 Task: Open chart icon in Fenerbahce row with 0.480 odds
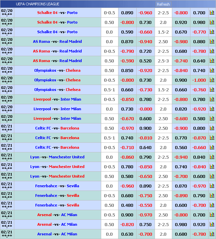tap(212, 205)
